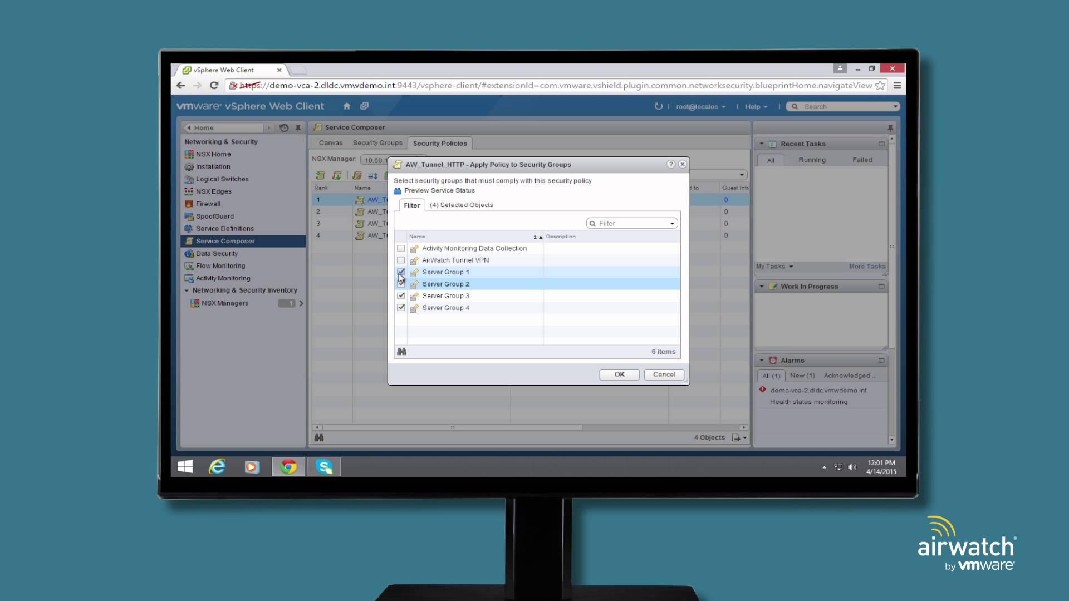Click Preview Service Status
Image resolution: width=1069 pixels, height=601 pixels.
coord(439,190)
